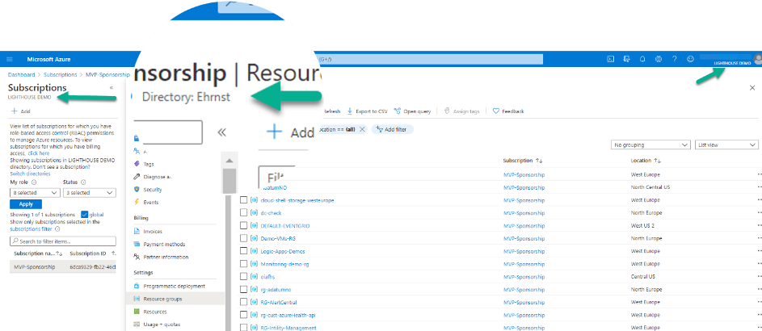Image resolution: width=762 pixels, height=331 pixels.
Task: Click the blue Apply button
Action: (x=26, y=204)
